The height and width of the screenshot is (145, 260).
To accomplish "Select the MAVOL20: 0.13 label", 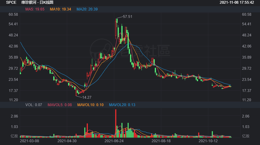I will pyautogui.click(x=122, y=105).
